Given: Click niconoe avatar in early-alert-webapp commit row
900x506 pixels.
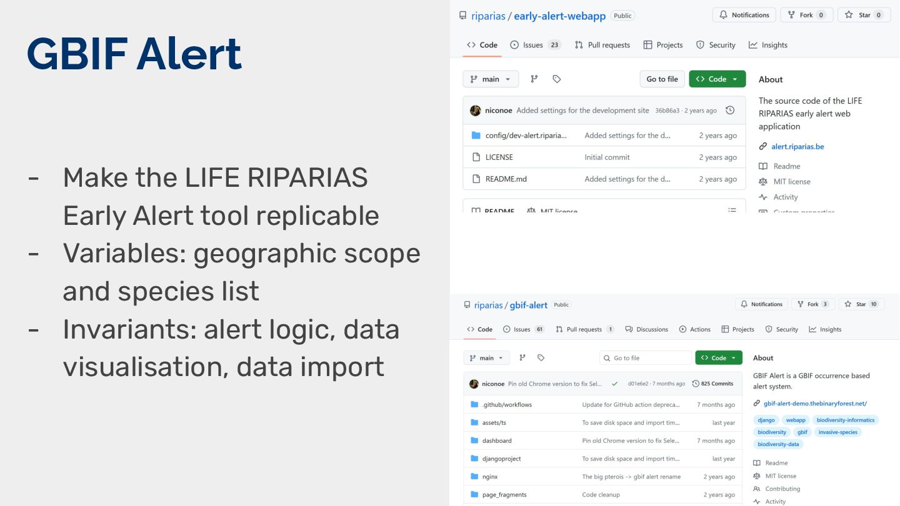Looking at the screenshot, I should click(x=476, y=111).
